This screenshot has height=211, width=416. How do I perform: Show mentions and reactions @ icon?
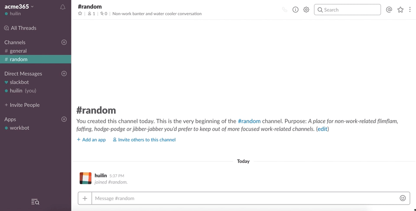coord(389,10)
